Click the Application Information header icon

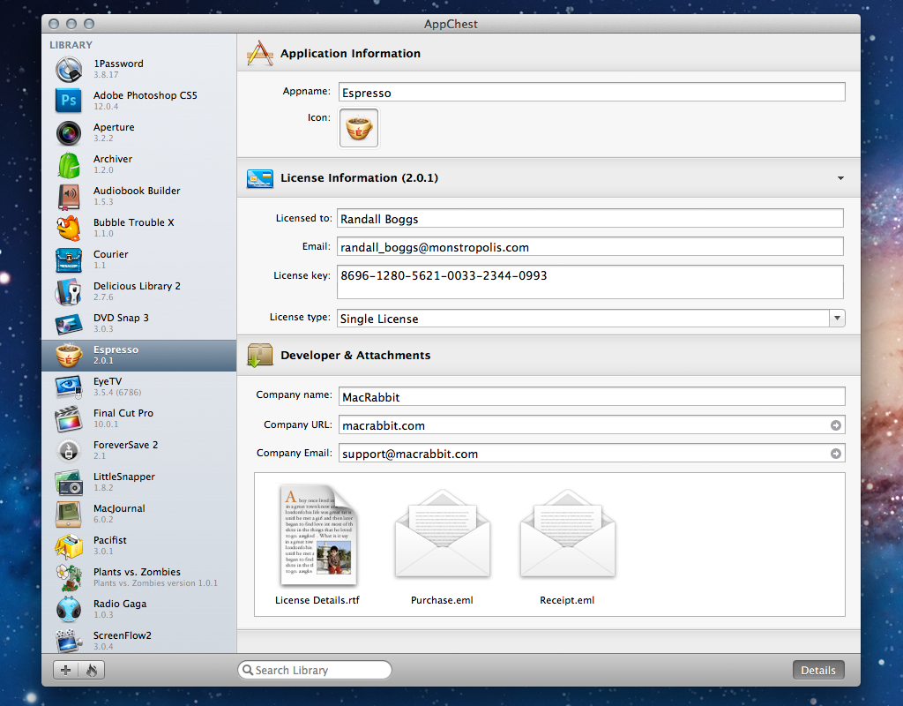tap(260, 53)
